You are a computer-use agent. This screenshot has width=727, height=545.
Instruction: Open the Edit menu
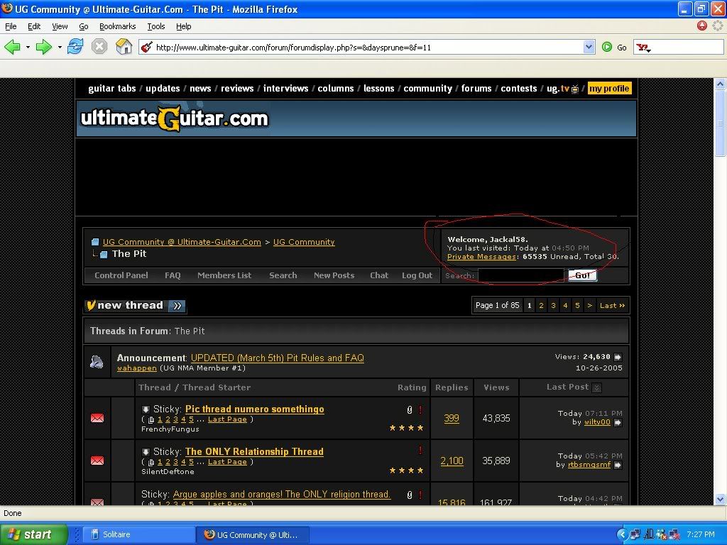[34, 26]
